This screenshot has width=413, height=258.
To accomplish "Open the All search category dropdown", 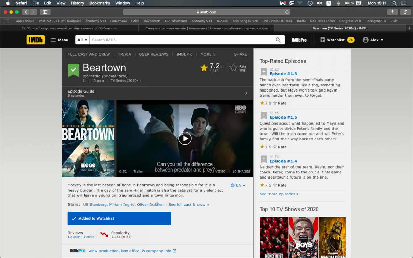I will (x=82, y=40).
